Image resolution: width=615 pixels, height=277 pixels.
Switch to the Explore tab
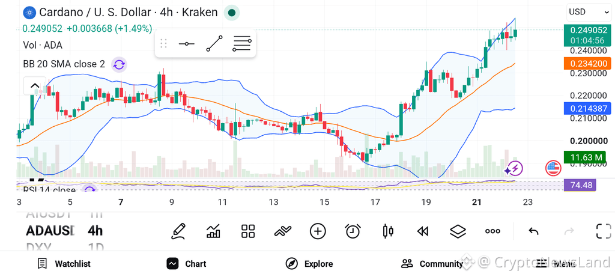coord(309,264)
